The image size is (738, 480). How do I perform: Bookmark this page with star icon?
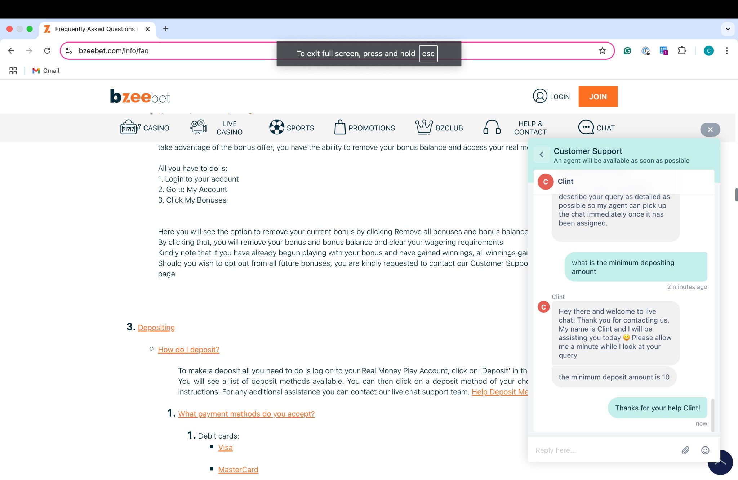pyautogui.click(x=602, y=51)
